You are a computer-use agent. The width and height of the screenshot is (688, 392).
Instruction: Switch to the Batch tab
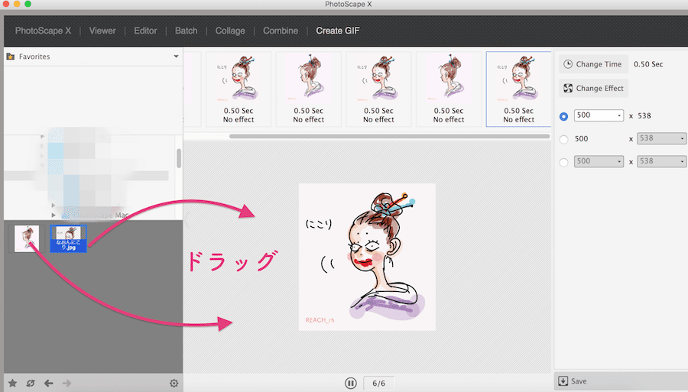[186, 31]
